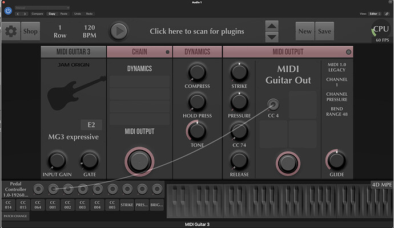Click the plugin power bypass button

[6, 10]
